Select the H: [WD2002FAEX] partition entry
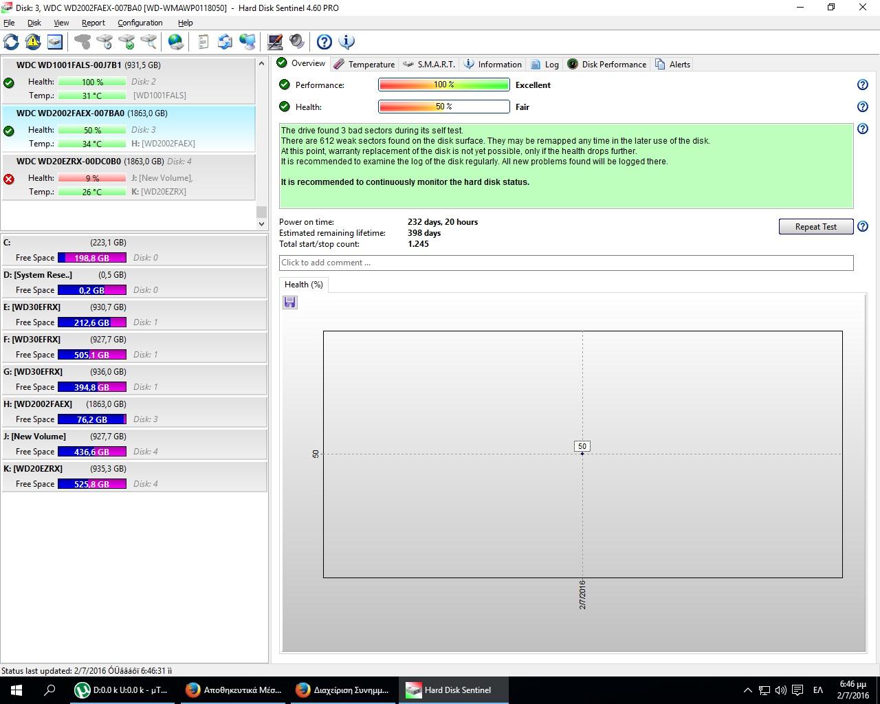 [x=134, y=411]
